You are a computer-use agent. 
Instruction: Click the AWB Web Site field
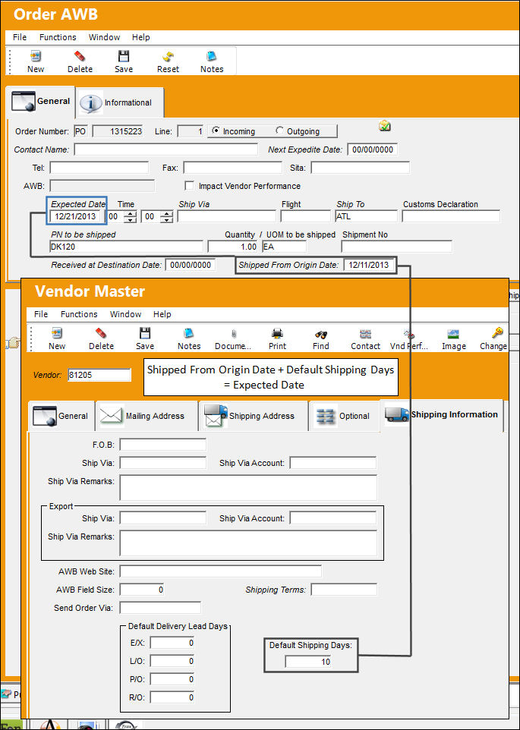221,571
